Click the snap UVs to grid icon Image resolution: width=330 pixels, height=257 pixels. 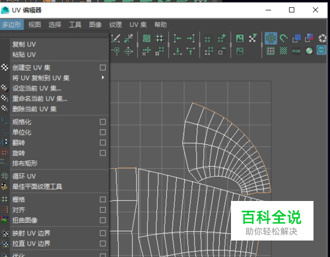(160, 38)
